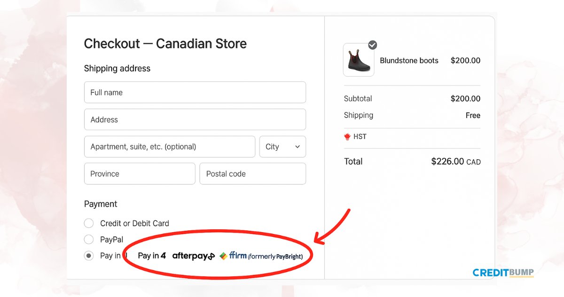Open the City dropdown
This screenshot has height=297, width=564.
[282, 147]
